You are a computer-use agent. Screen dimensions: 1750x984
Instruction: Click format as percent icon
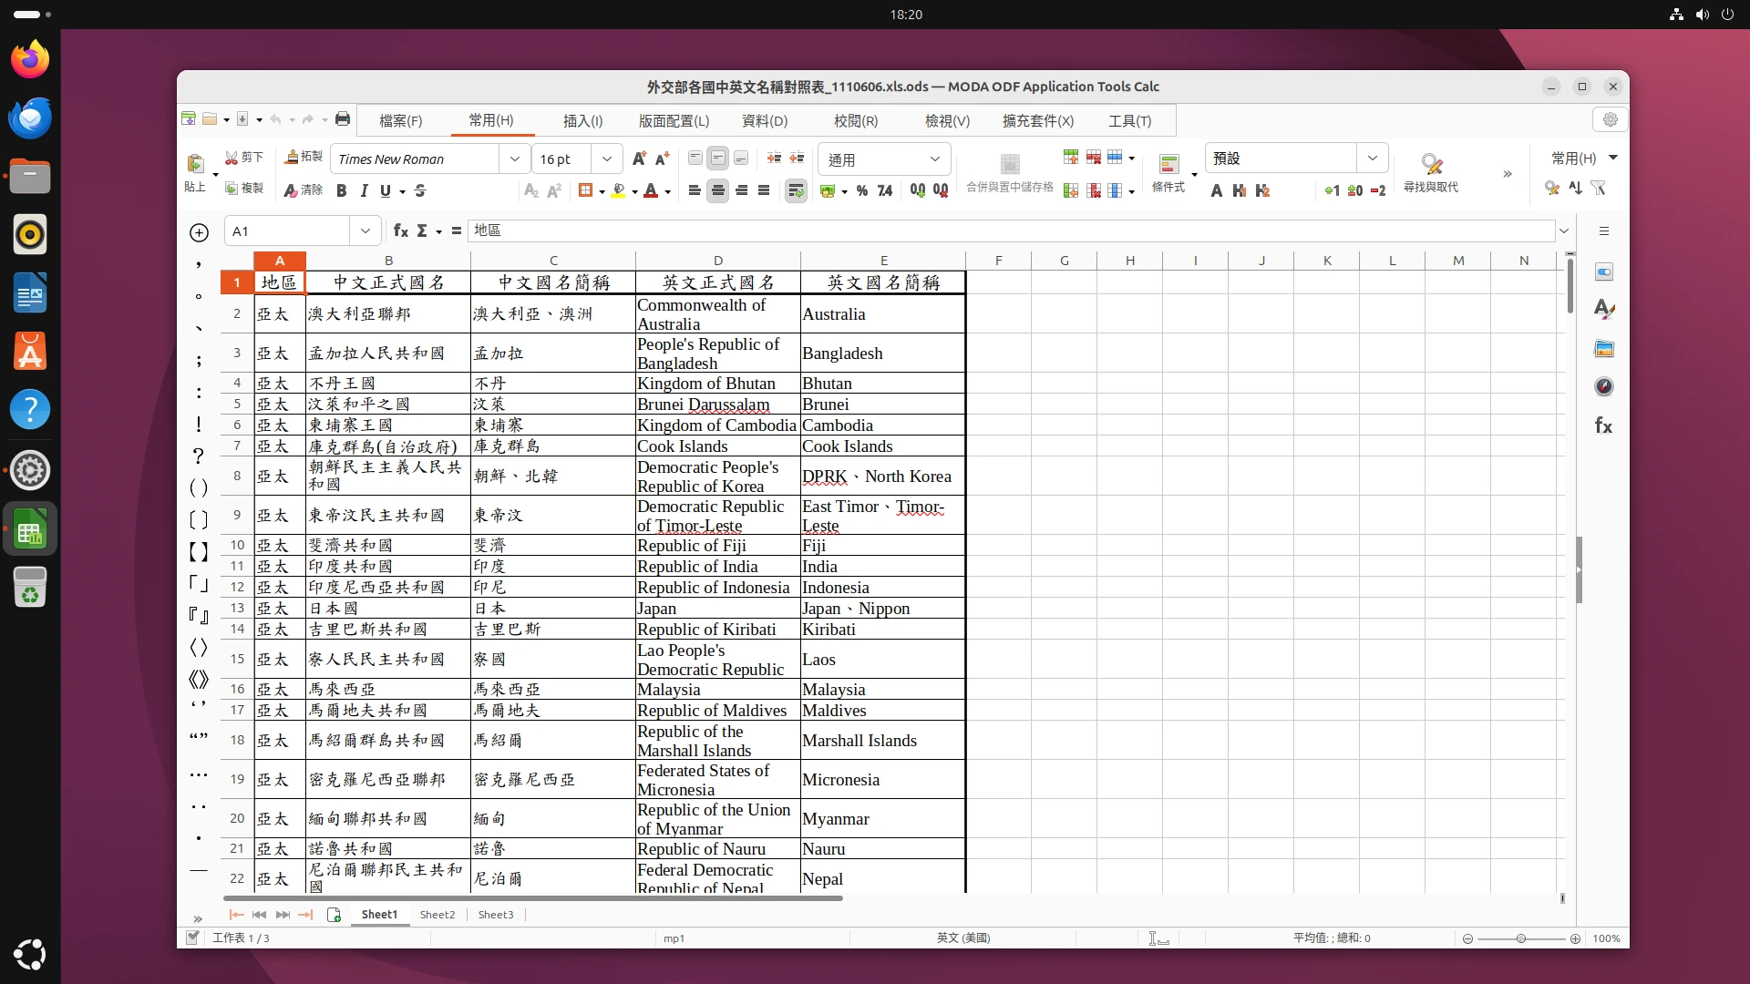coord(861,190)
